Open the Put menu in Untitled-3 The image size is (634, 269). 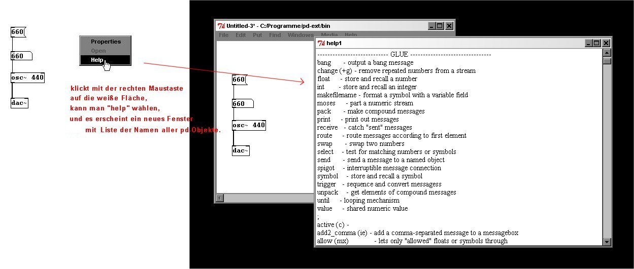pyautogui.click(x=257, y=35)
